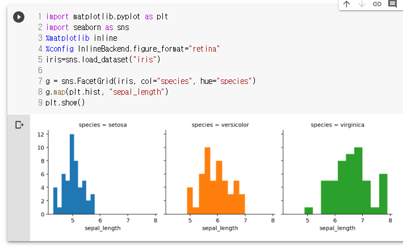The image size is (403, 249).
Task: Click the "species = virginica" plot title
Action: pyautogui.click(x=338, y=125)
